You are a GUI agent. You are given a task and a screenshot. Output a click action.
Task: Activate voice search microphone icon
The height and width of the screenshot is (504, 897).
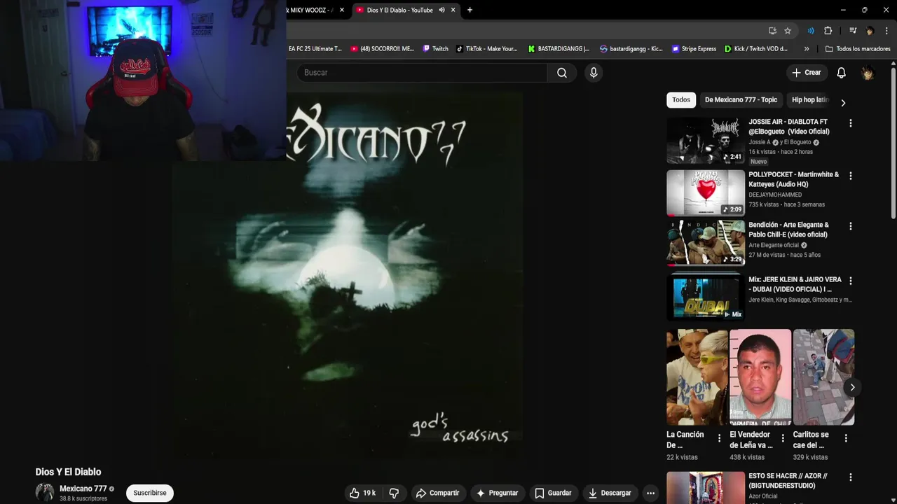point(594,73)
